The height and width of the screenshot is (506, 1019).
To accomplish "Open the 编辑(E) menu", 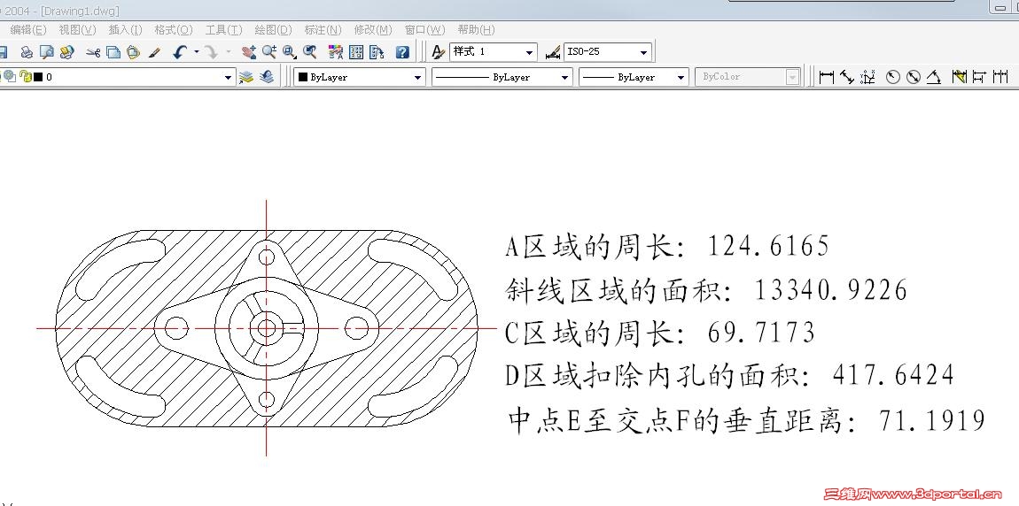I will click(x=28, y=30).
